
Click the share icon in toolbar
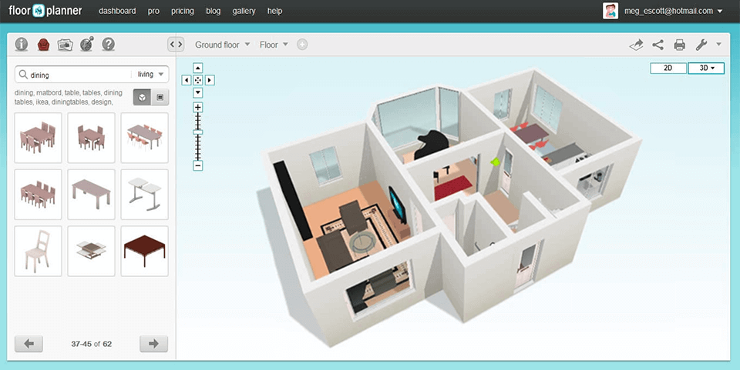coord(658,45)
